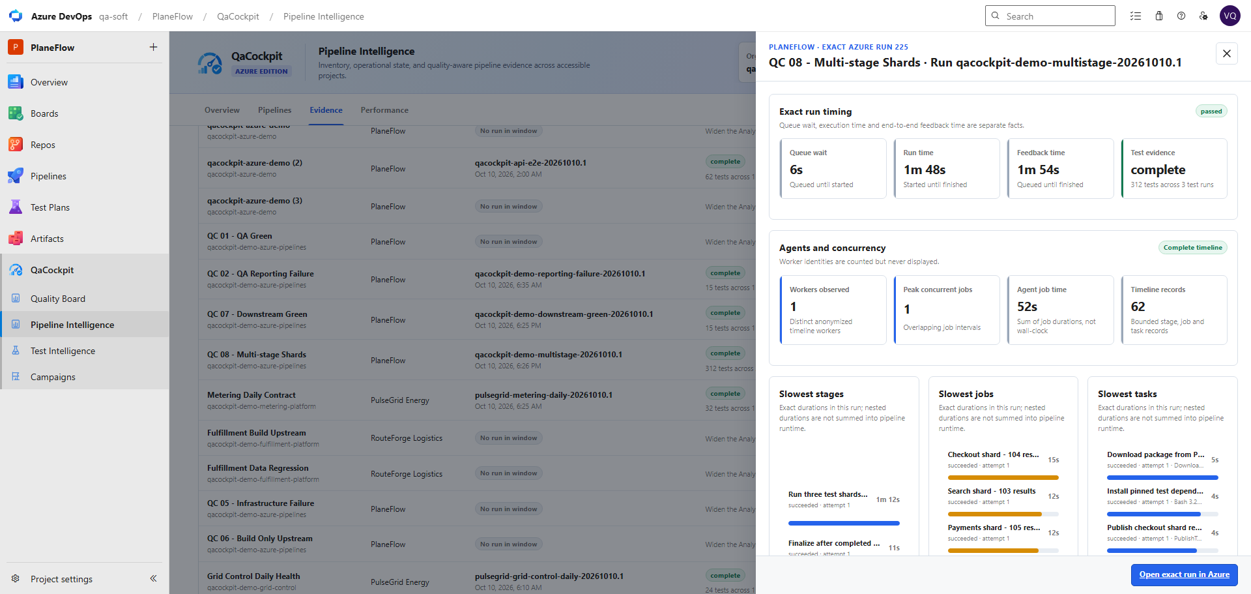Click the qacockpit-api-e2e-20261010.1 run

530,163
